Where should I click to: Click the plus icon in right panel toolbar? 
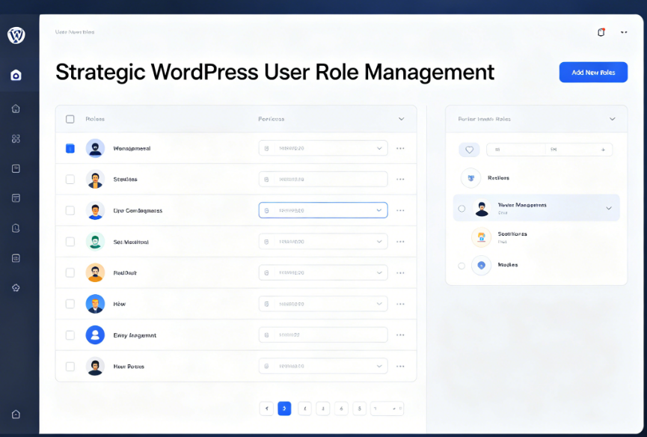(x=603, y=150)
